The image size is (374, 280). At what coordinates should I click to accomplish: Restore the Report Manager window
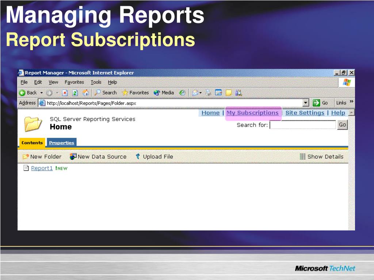coord(343,73)
